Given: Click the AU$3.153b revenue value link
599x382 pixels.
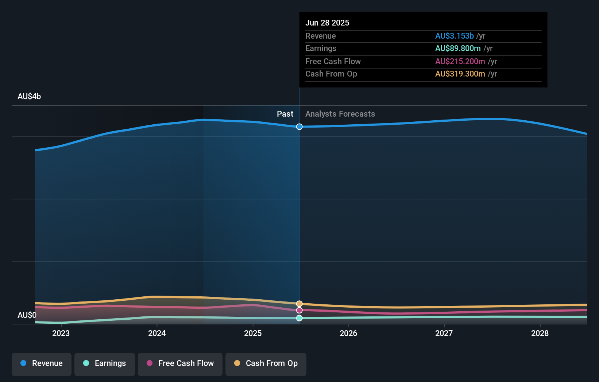Looking at the screenshot, I should coord(455,36).
